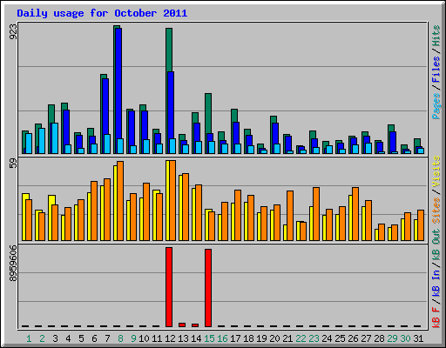Viewport: 446px width, 348px height.
Task: Click the day '11' axis label
Action: [157, 338]
